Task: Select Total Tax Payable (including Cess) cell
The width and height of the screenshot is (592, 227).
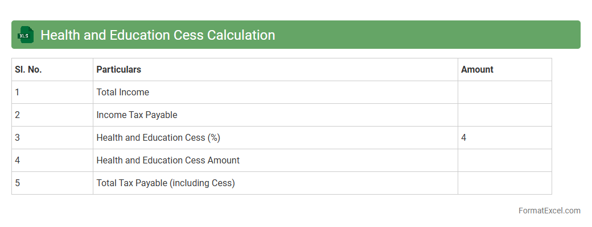Action: [166, 183]
